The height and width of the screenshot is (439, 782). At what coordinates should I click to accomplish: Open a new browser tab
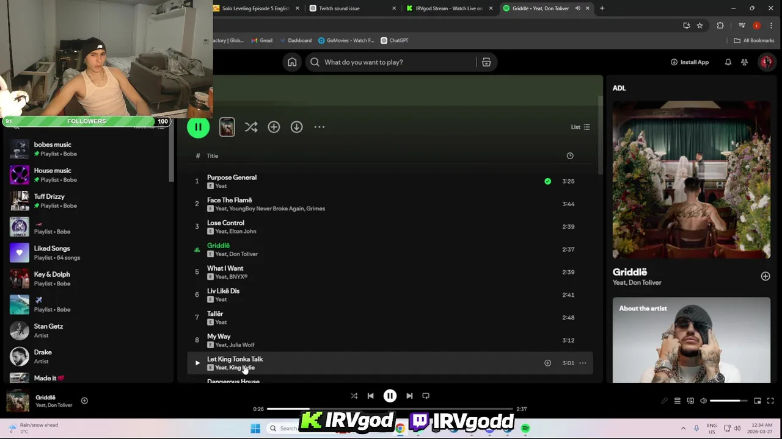(x=602, y=9)
